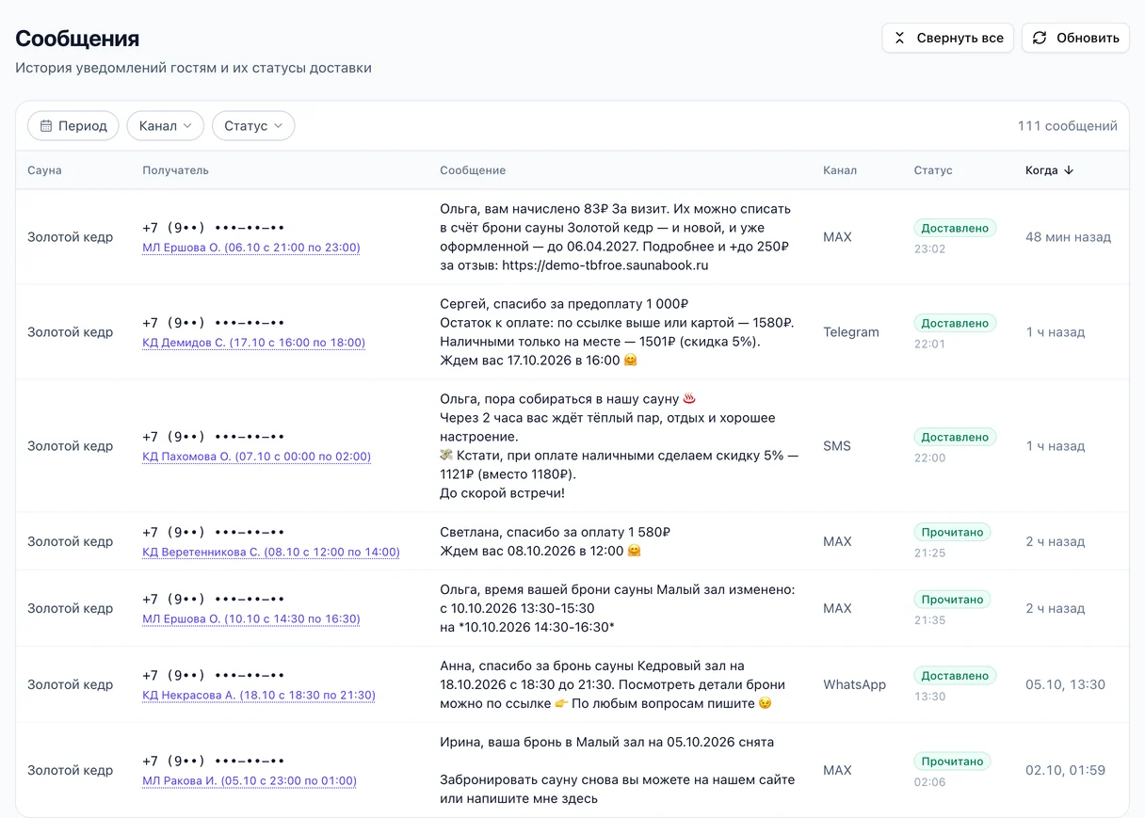Click the Канал column header
This screenshot has width=1145, height=818.
click(x=840, y=170)
